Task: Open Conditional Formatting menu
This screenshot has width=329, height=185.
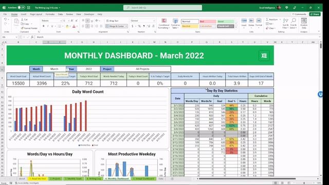Action: tap(163, 24)
